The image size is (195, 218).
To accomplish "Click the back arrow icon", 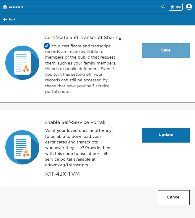I will coord(5,20).
